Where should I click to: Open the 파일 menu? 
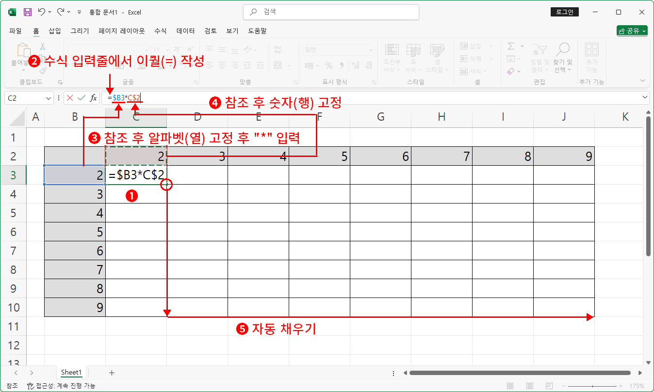pos(16,31)
